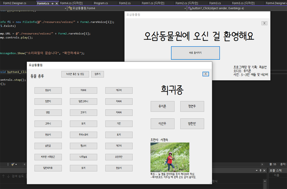Pin the bottom output panel
Image resolution: width=287 pixels, height=189 pixels.
tap(260, 170)
